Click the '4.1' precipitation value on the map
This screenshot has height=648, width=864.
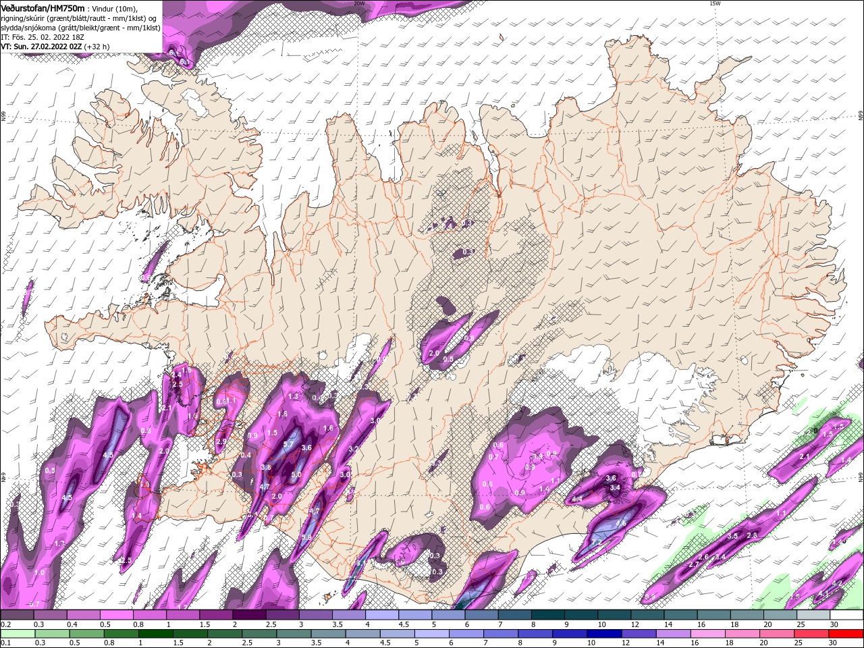[823, 593]
